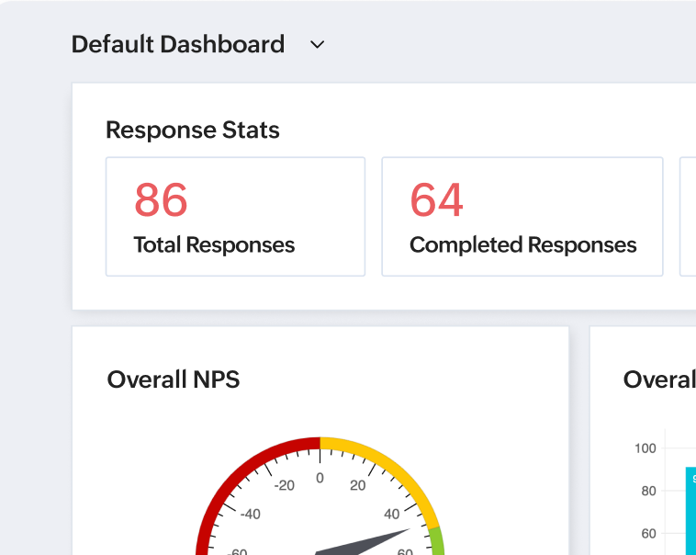This screenshot has height=555, width=696.
Task: Click the cyan bar in chart
Action: pyautogui.click(x=691, y=511)
